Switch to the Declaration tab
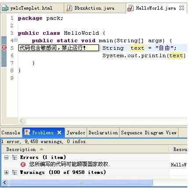 [103, 133]
